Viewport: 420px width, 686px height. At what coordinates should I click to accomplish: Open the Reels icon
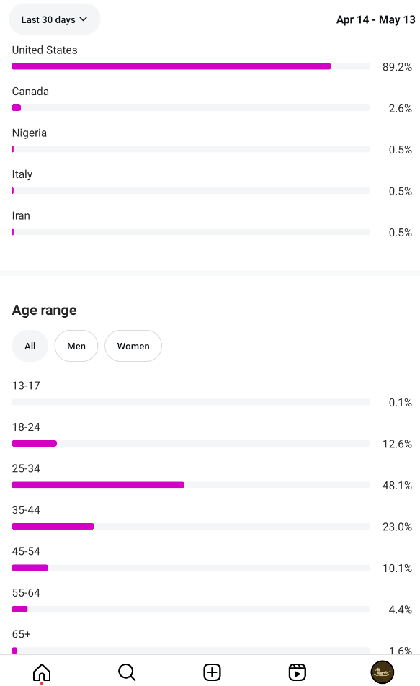(x=298, y=672)
